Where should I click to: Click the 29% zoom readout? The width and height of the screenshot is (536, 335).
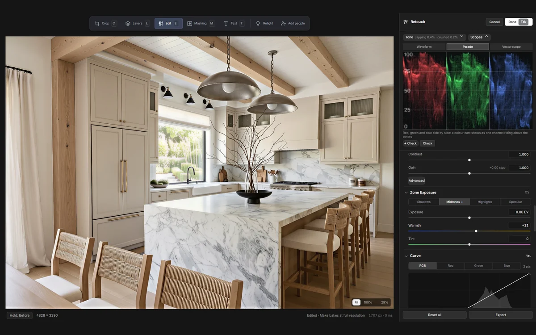coord(384,302)
